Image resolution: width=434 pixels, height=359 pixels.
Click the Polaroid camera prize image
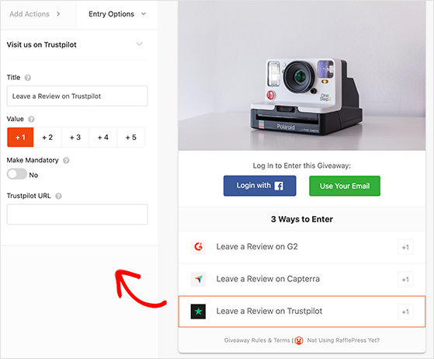pos(302,75)
